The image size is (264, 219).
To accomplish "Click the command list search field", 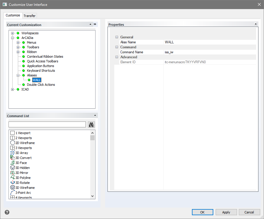I will pos(47,124).
